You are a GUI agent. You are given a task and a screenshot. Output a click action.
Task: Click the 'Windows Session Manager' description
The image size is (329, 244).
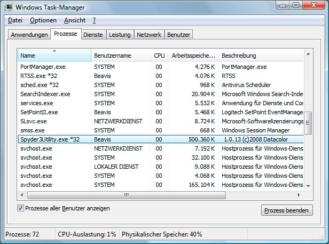(x=255, y=130)
